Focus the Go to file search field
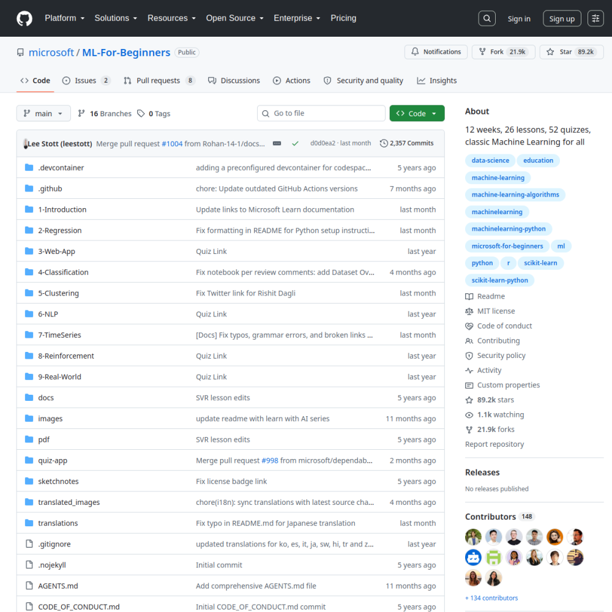The image size is (612, 612). [x=321, y=113]
